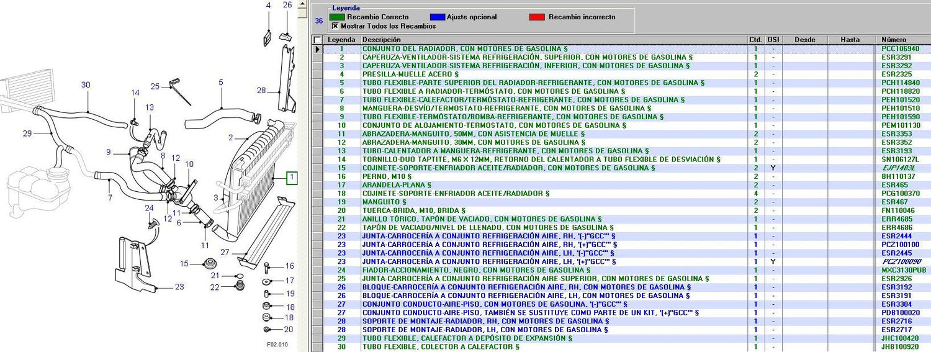The height and width of the screenshot is (352, 931).
Task: Select callout 25 near the fastener strap
Action: 155,86
